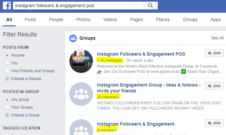Viewport: 226px width, 135px height.
Task: Open the Groups tab
Action: click(x=190, y=20)
